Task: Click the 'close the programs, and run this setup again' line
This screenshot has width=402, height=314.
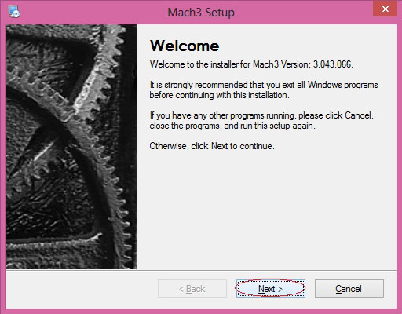Action: coord(232,126)
